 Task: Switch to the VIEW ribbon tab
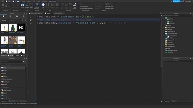coord(39,1)
